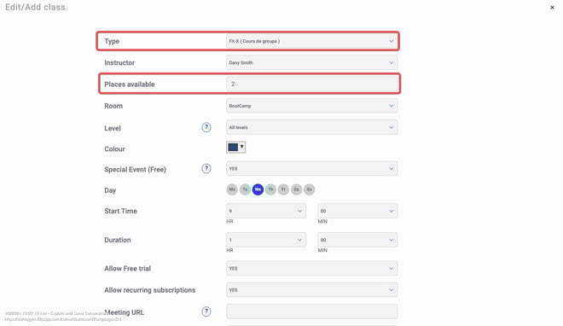Open the Duration minutes dropdown

coord(357,240)
